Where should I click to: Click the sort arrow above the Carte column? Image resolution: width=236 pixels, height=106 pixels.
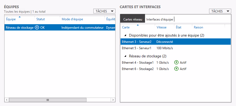pyautogui.click(x=137, y=25)
